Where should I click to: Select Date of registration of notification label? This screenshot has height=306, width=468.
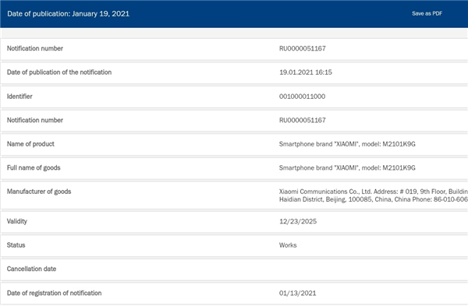click(55, 294)
